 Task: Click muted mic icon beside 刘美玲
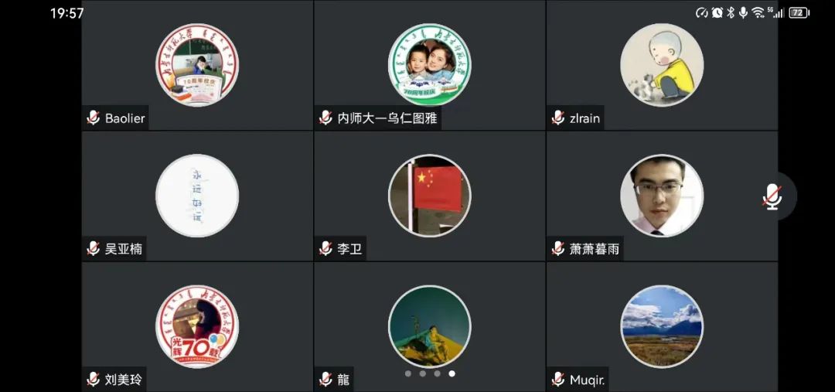pos(94,379)
